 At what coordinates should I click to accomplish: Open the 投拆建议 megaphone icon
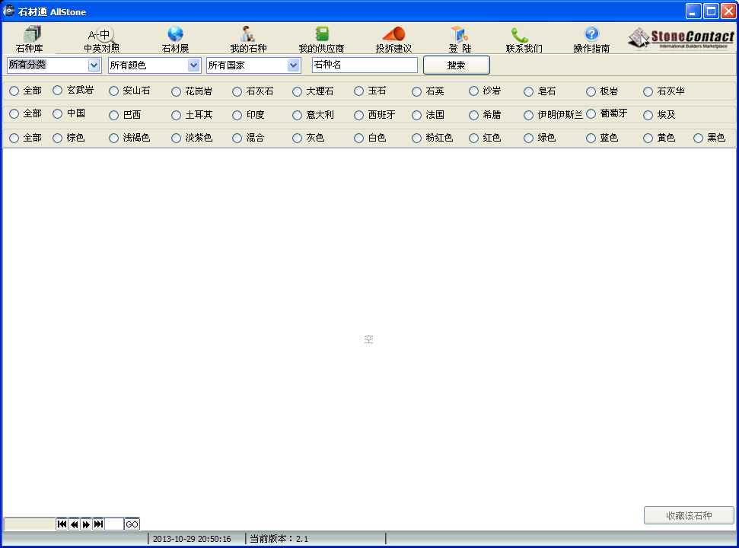[x=393, y=34]
